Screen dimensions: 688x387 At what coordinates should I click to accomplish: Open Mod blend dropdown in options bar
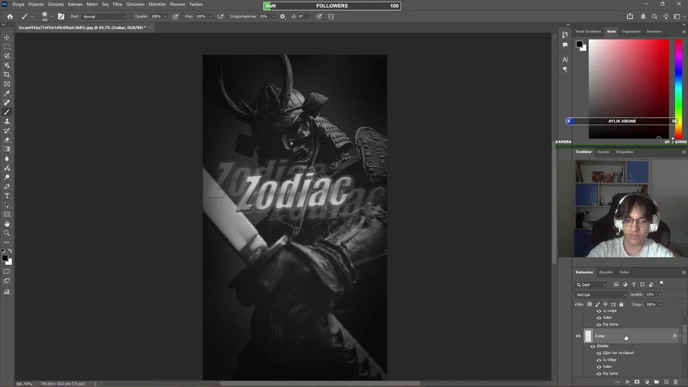click(x=105, y=17)
